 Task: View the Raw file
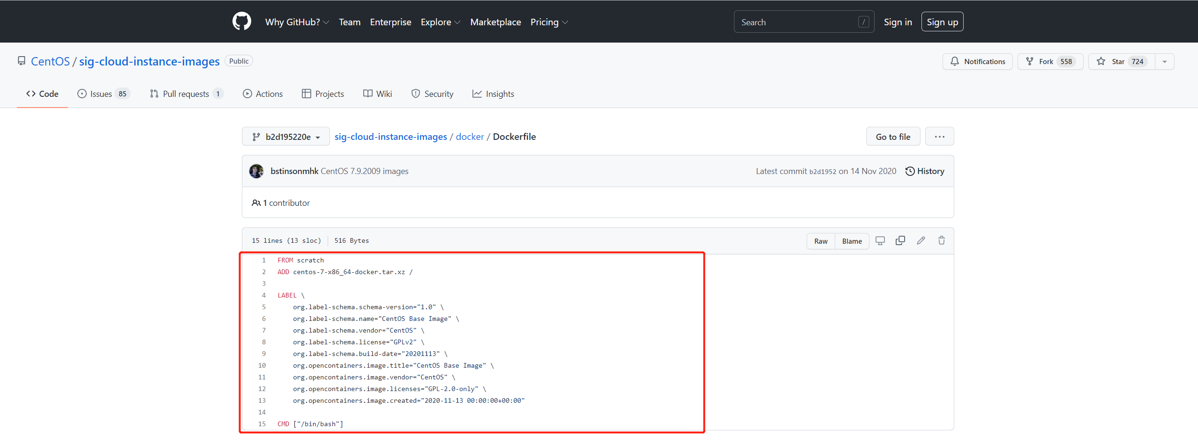pyautogui.click(x=821, y=241)
